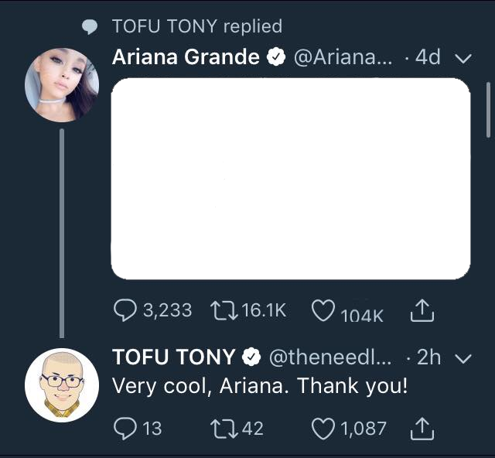Image resolution: width=495 pixels, height=458 pixels.
Task: Retweet Ariana Grande's tweet with 16.1K retweets
Action: [x=223, y=310]
